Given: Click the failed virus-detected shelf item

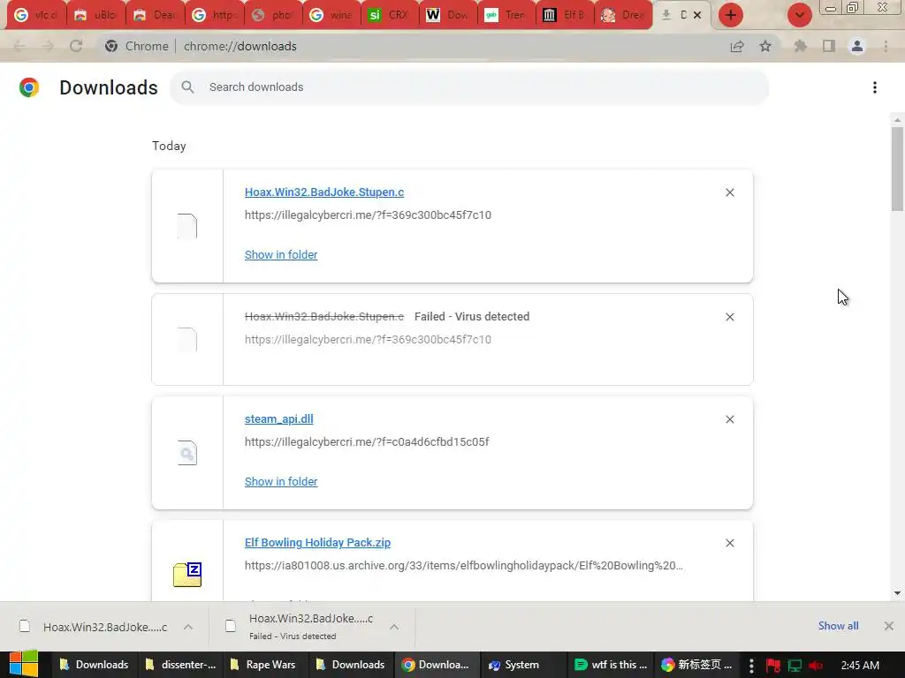Looking at the screenshot, I should click(x=300, y=627).
